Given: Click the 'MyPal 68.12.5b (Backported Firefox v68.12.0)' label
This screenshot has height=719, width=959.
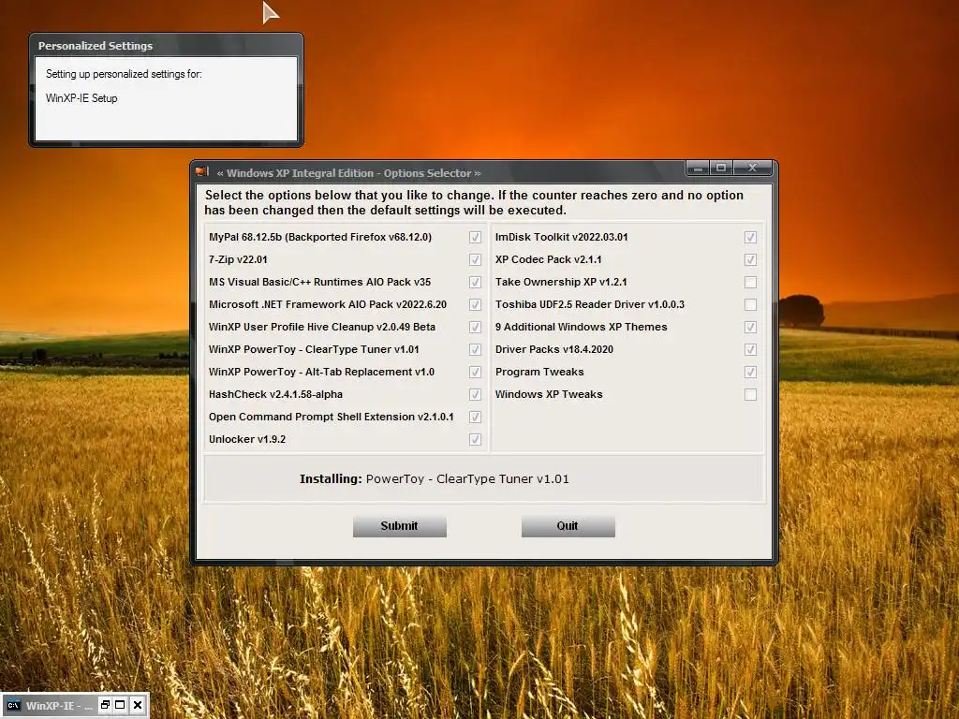Looking at the screenshot, I should 320,237.
